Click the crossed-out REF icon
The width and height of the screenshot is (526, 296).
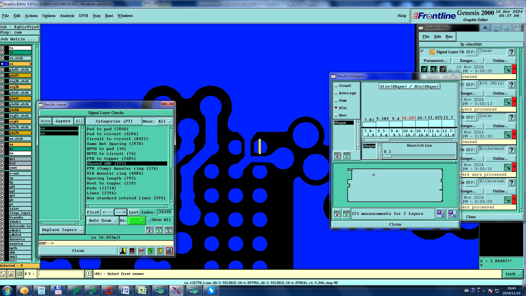point(141,251)
